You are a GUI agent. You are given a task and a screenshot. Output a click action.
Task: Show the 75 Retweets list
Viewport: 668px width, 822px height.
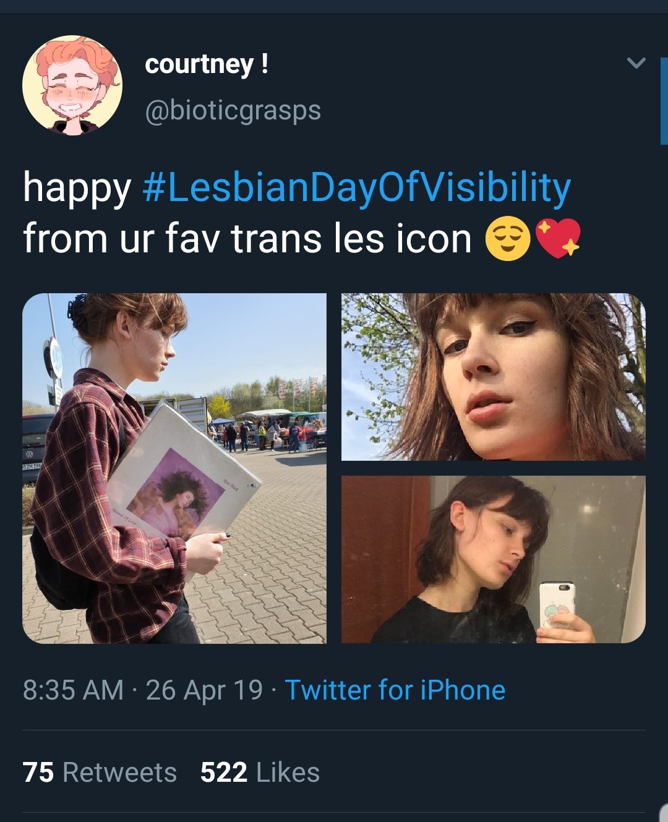[100, 773]
